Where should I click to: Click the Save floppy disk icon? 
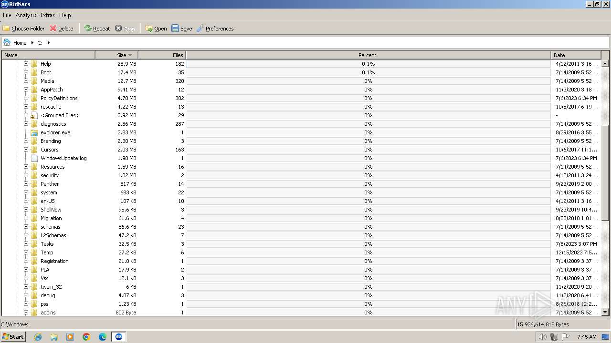pyautogui.click(x=175, y=29)
